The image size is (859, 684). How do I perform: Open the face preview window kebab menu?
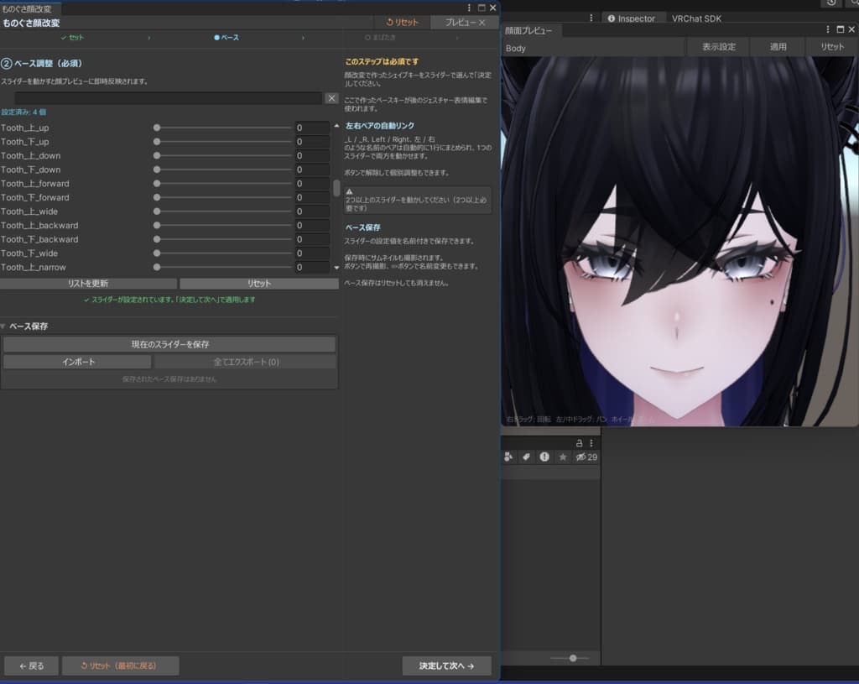pyautogui.click(x=827, y=29)
